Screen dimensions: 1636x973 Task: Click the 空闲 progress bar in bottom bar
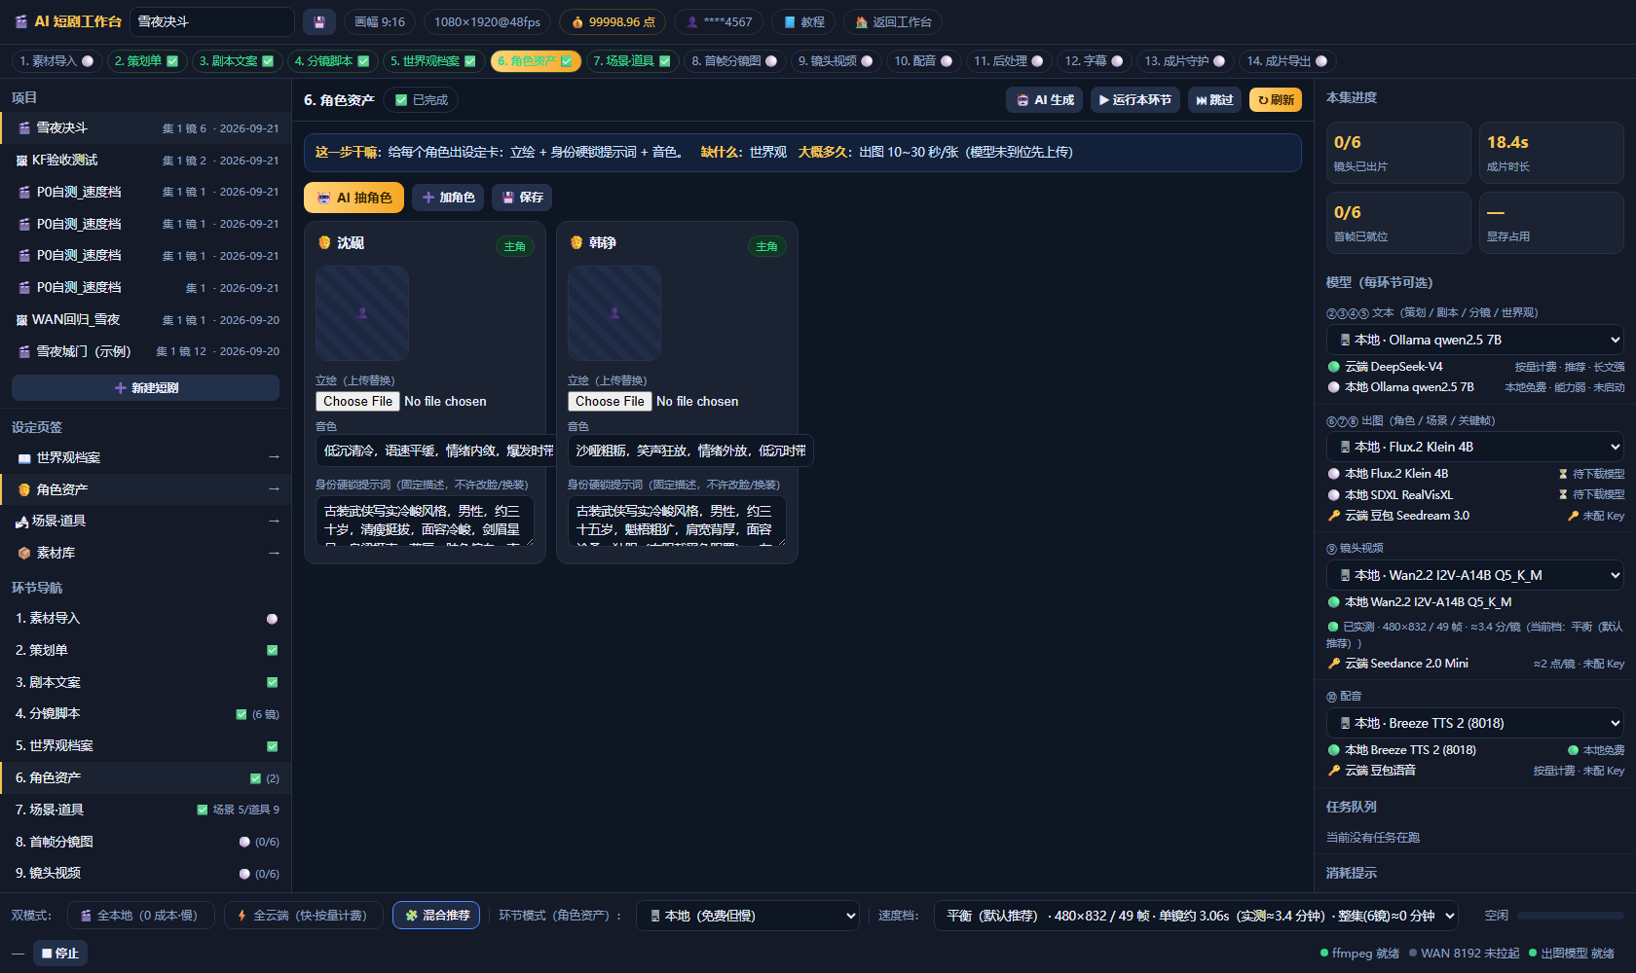pyautogui.click(x=1571, y=916)
